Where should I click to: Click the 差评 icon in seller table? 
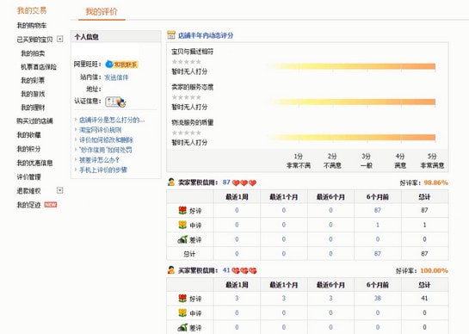pyautogui.click(x=182, y=239)
